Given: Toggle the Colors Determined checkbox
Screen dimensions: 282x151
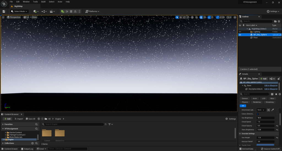Looking at the screenshot, I should (258, 114).
